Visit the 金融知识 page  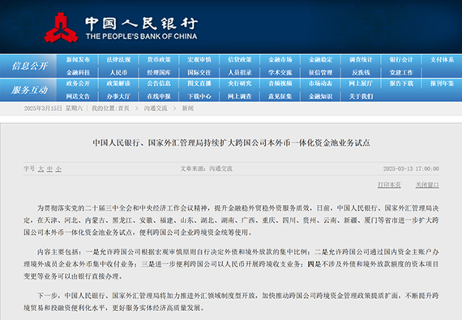pyautogui.click(x=321, y=96)
